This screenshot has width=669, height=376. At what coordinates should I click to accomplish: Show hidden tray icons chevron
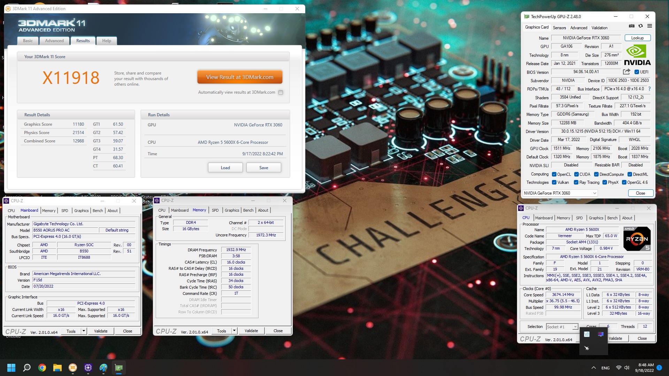[x=593, y=368]
